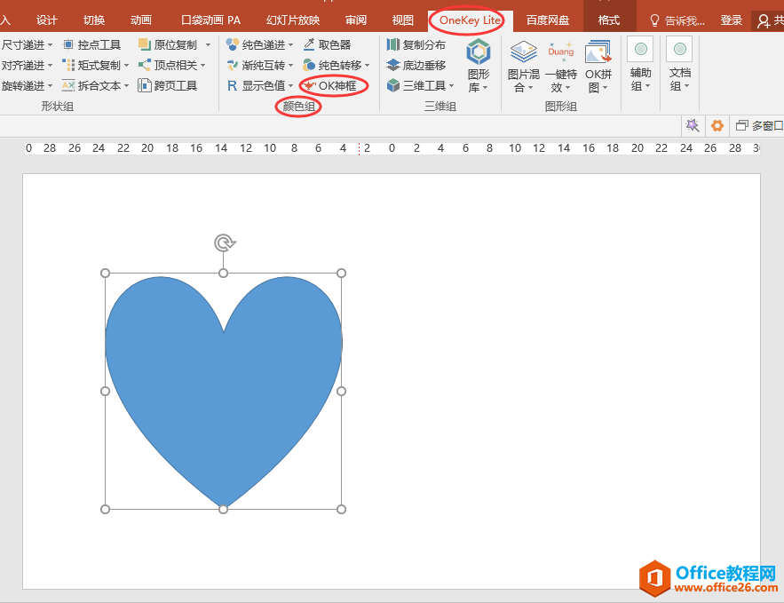
Task: Click the 取色器 color picker tool
Action: (327, 44)
